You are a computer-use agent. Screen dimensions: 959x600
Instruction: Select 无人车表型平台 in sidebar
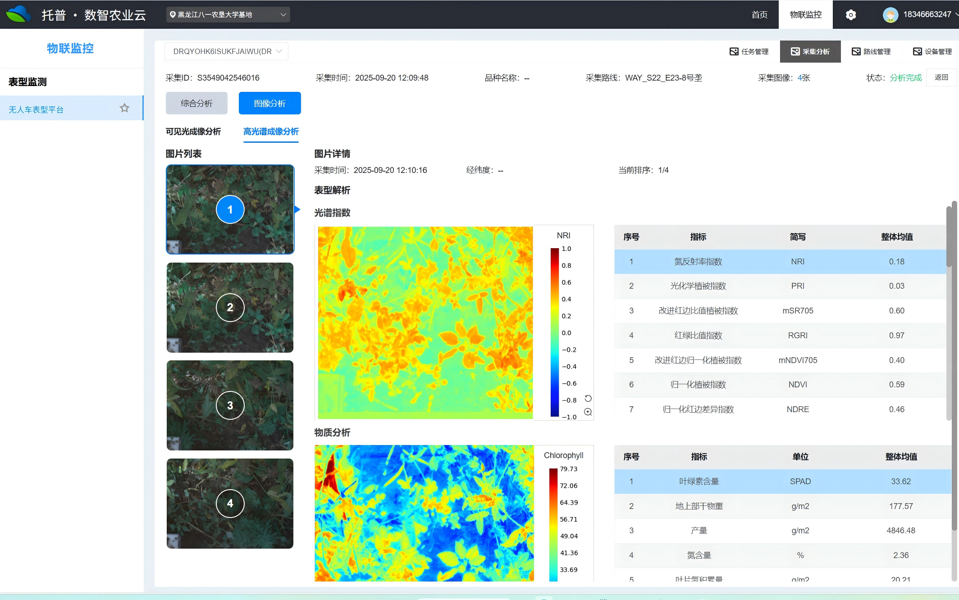click(36, 109)
